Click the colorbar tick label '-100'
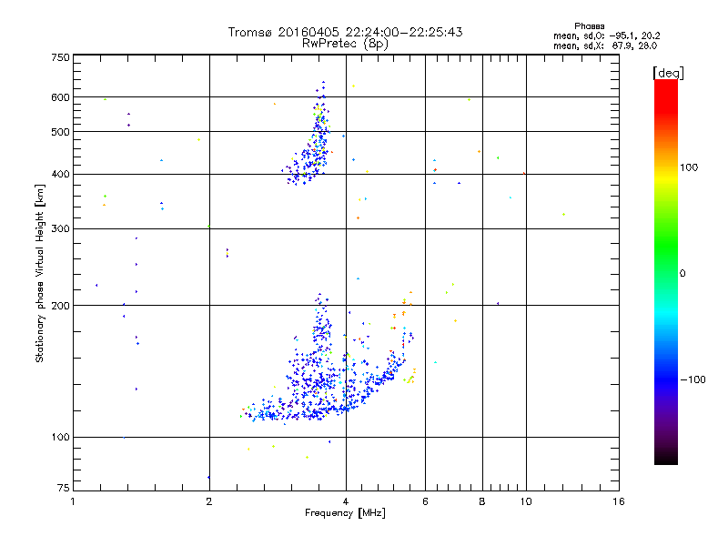 coord(693,379)
